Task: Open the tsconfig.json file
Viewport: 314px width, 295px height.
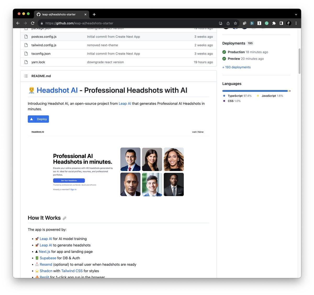Action: point(41,54)
